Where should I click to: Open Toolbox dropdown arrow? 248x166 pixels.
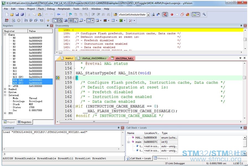[134, 21]
